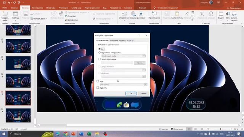Viewport: 244px width, 137px height.
Task: Click Normal view icon in status bar
Action: point(189,129)
